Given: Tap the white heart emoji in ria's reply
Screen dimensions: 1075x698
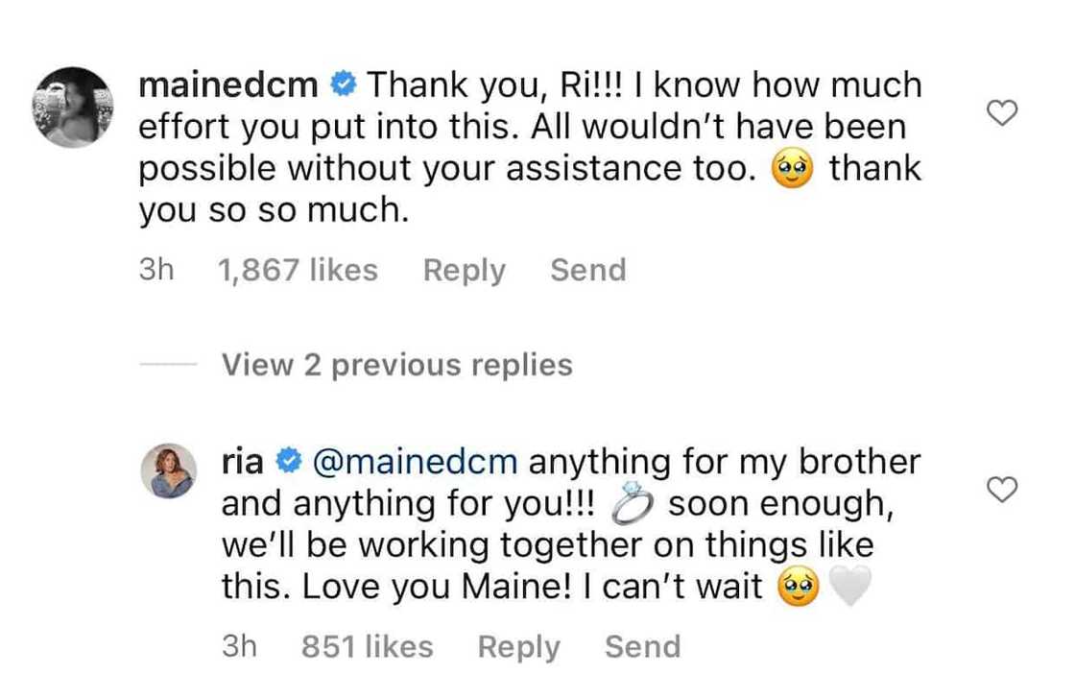Looking at the screenshot, I should point(849,587).
